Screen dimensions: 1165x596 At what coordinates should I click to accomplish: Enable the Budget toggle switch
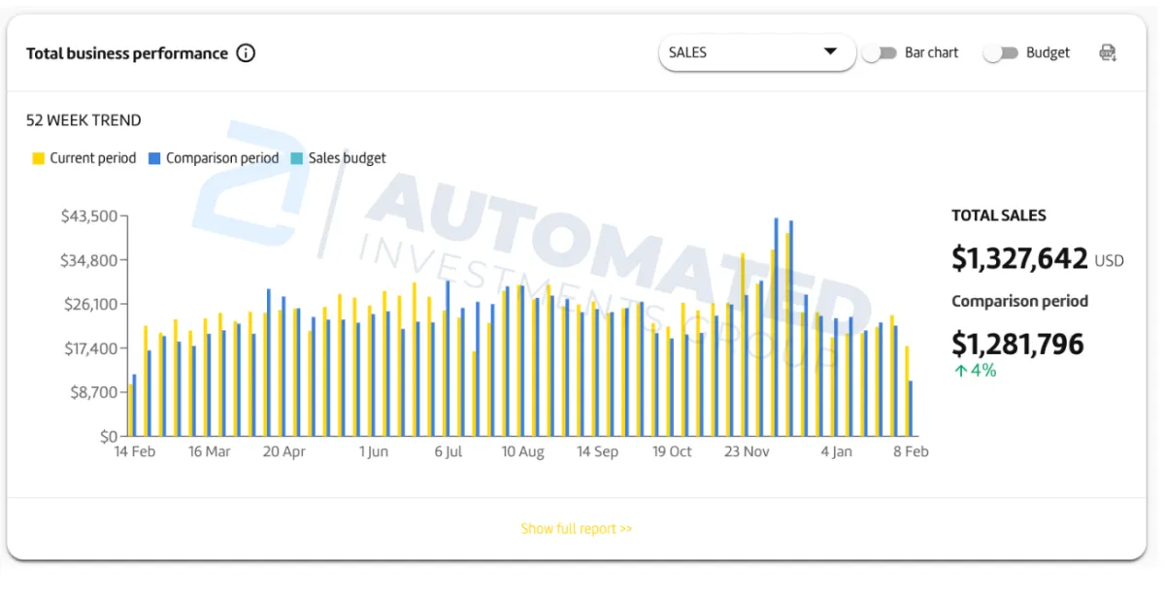tap(1000, 53)
